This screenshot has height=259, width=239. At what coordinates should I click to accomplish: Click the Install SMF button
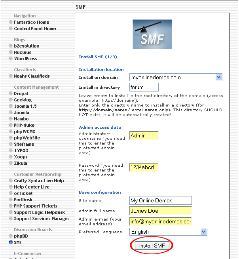tap(152, 246)
